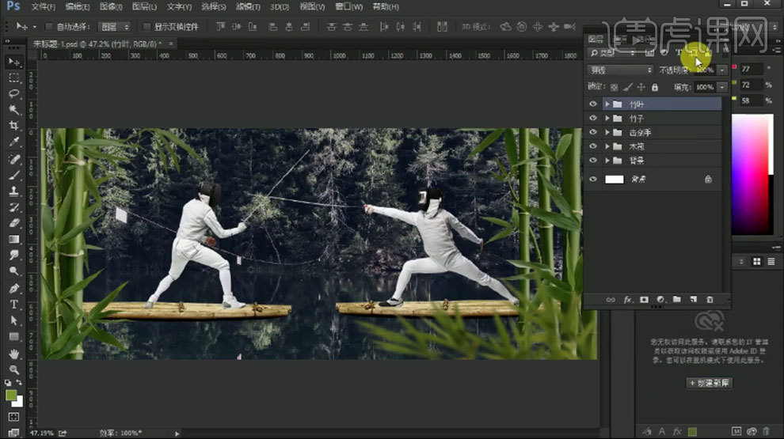Activate the Hand tool
The width and height of the screenshot is (784, 439).
(14, 354)
